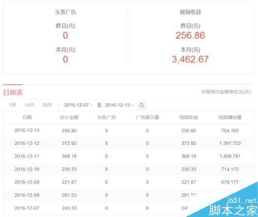Select the 2016-12-12 date cell
This screenshot has height=217, width=258.
pyautogui.click(x=27, y=143)
